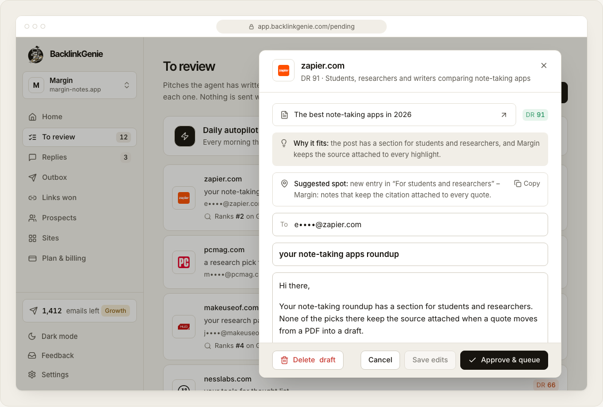This screenshot has height=407, width=603.
Task: Click the BacklinkGenie genie logo
Action: coord(36,54)
